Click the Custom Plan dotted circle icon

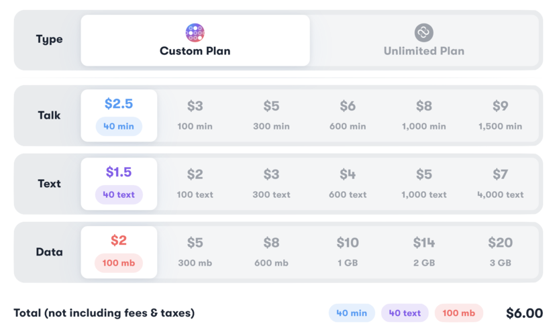[195, 32]
